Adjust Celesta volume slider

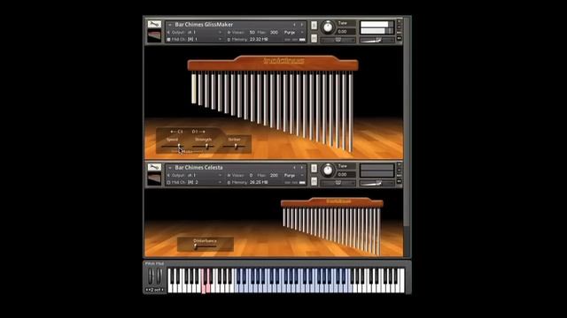[377, 183]
